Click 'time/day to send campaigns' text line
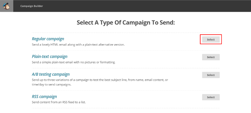251x113 pixels. pos(52,85)
